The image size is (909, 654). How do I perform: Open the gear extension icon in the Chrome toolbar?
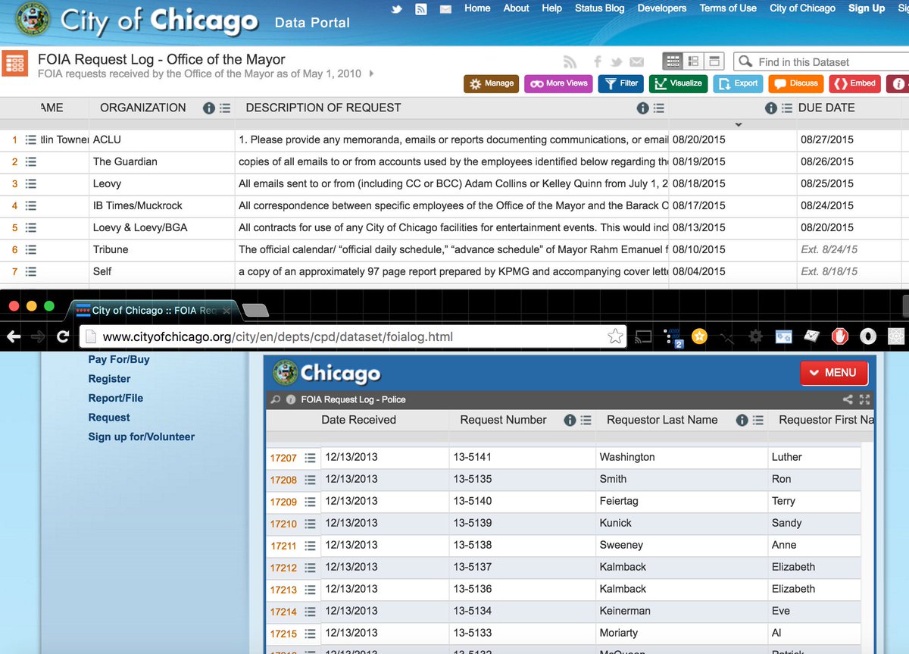coord(754,336)
